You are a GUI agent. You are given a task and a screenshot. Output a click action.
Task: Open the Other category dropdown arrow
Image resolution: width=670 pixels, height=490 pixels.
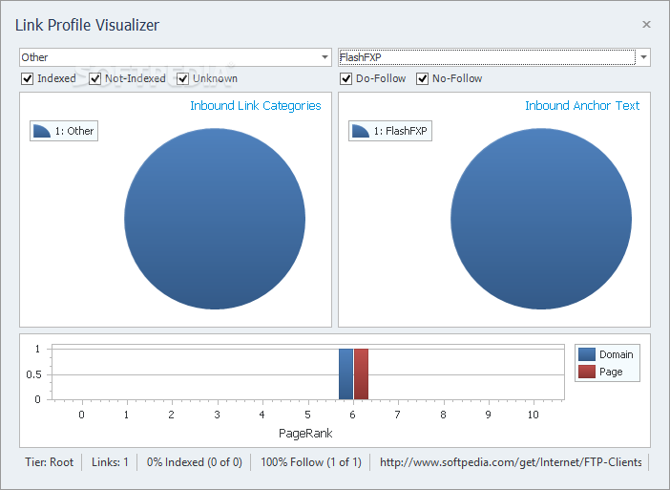[x=325, y=57]
